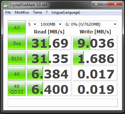Expand the 1000MB test size dropdown
This screenshot has height=114, width=125.
pyautogui.click(x=51, y=24)
